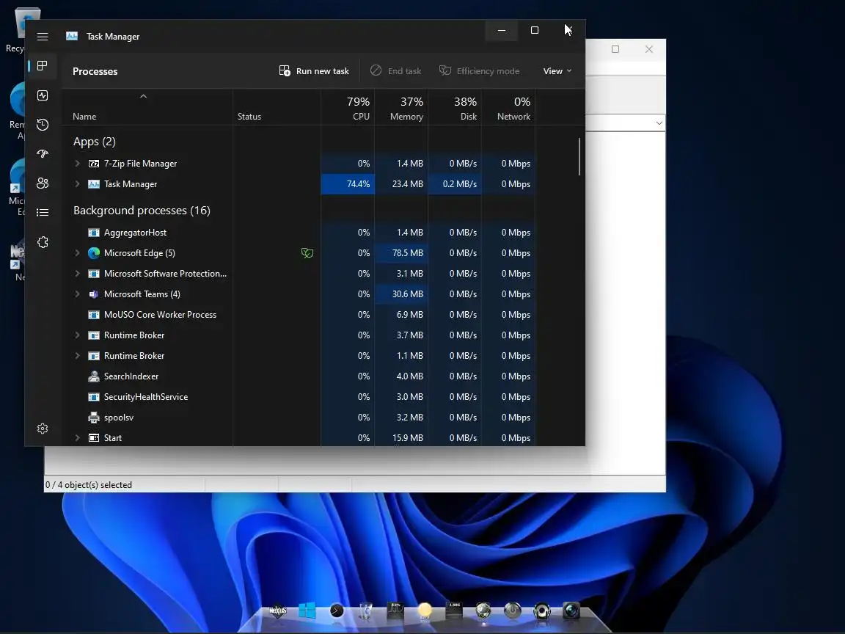This screenshot has height=634, width=845.
Task: Click the SearchIndexer process icon
Action: (94, 376)
